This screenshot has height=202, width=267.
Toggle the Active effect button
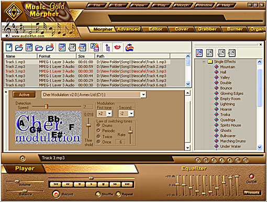(24, 95)
